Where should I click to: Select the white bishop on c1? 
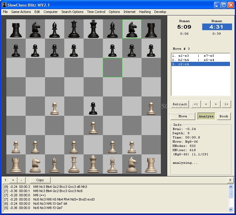point(55,165)
